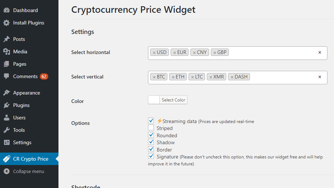Click the Install Plugins gear icon

[7, 23]
